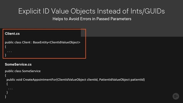This screenshot has width=183, height=103.
Task: Select the PatientIdValueObject parameter type
Action: 114,80
